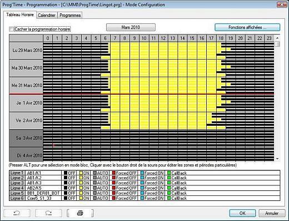
Task: Switch to the Calendrier tab
Action: pyautogui.click(x=47, y=15)
